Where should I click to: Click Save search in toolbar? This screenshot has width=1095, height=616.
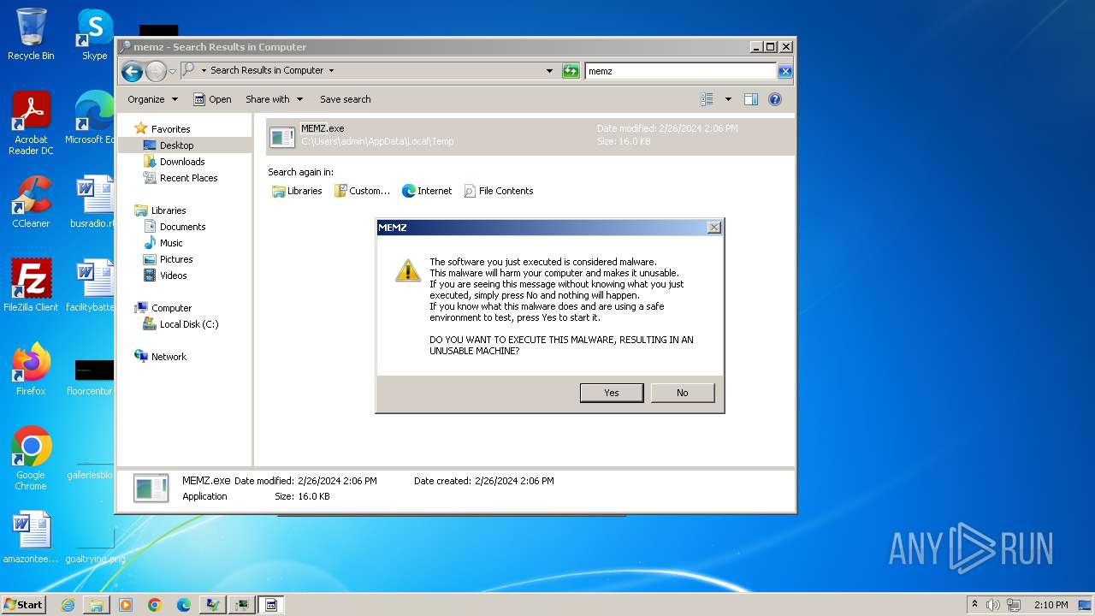(345, 99)
